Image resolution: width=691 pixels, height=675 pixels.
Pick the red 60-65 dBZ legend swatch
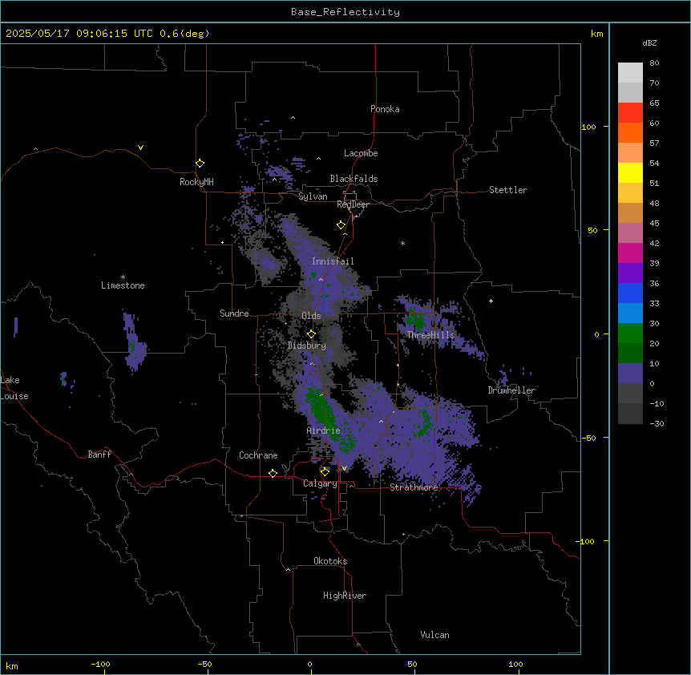pos(630,113)
